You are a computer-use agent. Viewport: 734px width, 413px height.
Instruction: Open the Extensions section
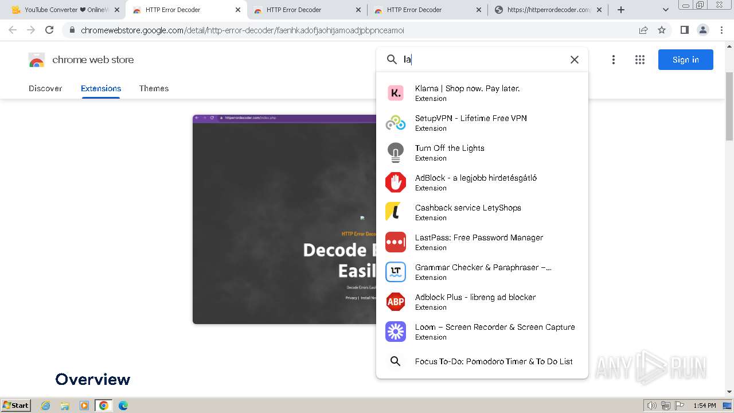point(101,88)
